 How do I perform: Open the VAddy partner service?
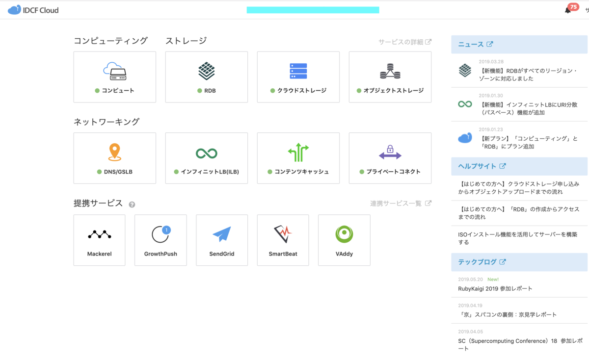(x=344, y=240)
